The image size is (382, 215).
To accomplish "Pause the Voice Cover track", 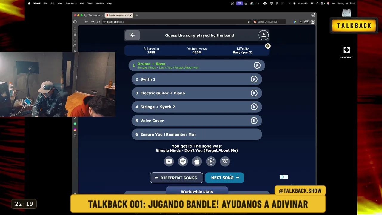I will (x=254, y=121).
